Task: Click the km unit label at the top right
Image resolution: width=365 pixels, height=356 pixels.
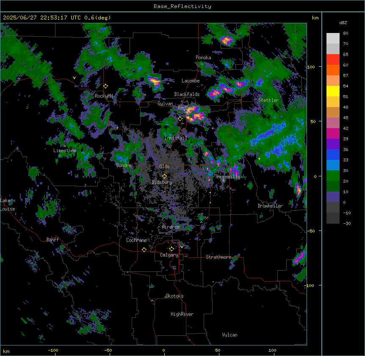Action: pyautogui.click(x=315, y=18)
